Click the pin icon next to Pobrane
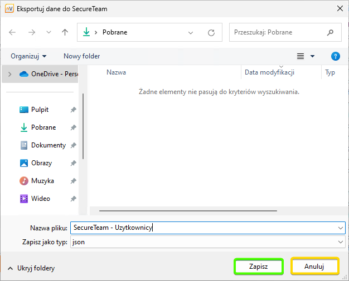The width and height of the screenshot is (349, 281). coord(74,127)
